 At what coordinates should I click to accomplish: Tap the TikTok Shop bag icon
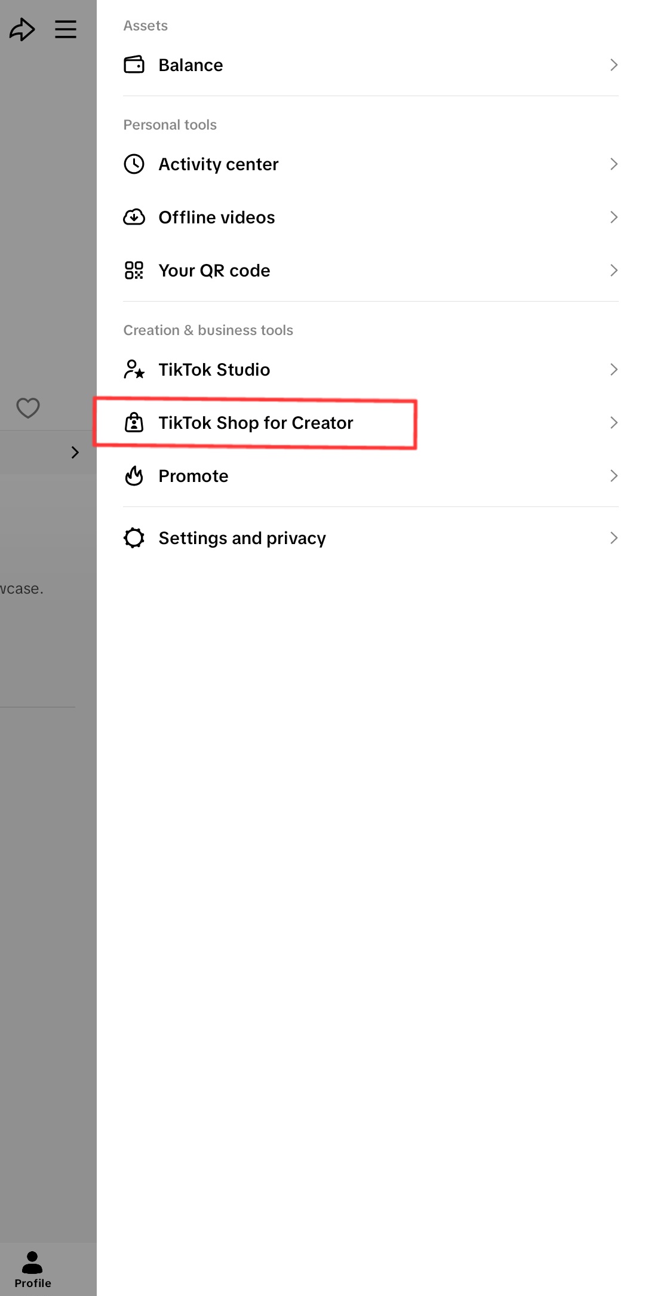click(134, 422)
